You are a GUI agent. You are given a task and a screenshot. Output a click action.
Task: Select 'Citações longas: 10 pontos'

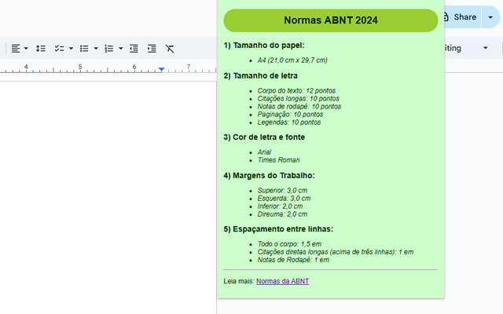[x=299, y=98]
